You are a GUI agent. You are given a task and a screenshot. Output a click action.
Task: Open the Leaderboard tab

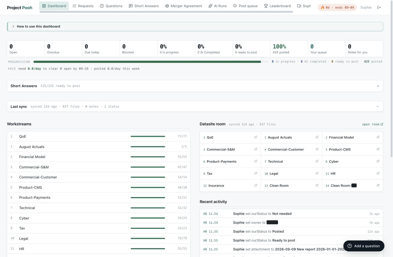tap(277, 6)
